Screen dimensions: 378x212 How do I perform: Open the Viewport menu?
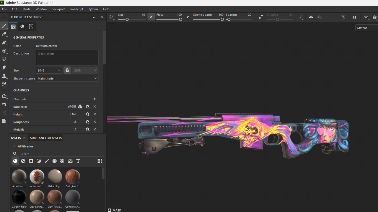pyautogui.click(x=58, y=9)
